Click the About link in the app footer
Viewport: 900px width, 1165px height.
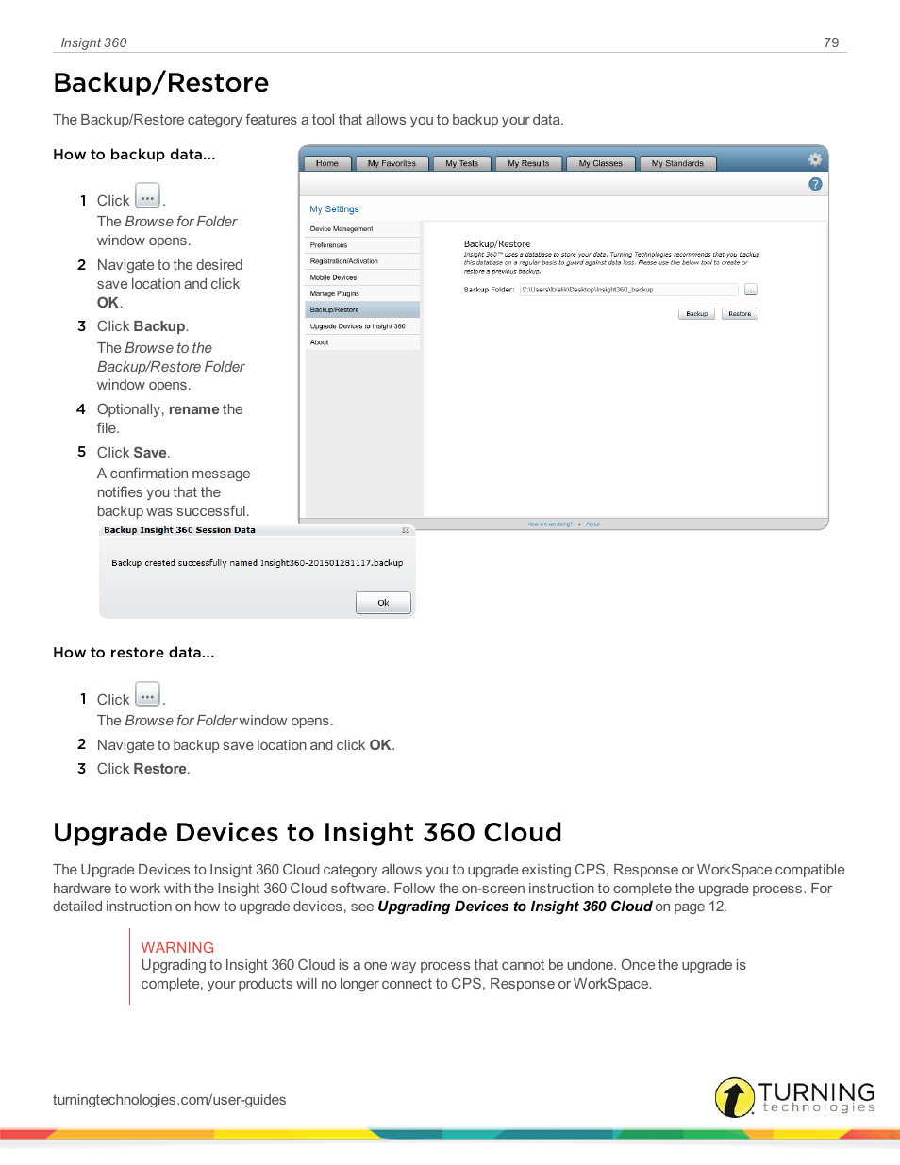tap(592, 524)
